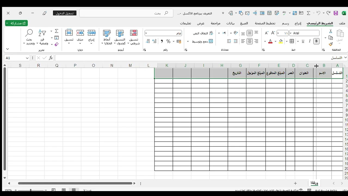
Task: Toggle center horizontal alignment
Action: (x=249, y=41)
